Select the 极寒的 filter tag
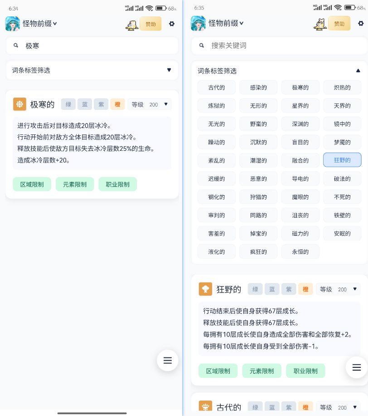 [300, 88]
